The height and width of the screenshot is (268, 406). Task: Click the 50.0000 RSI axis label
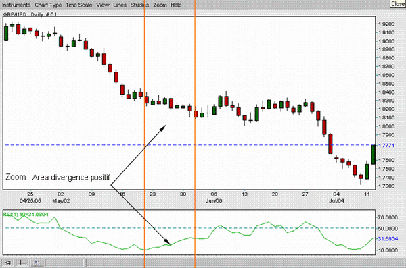tap(388, 228)
